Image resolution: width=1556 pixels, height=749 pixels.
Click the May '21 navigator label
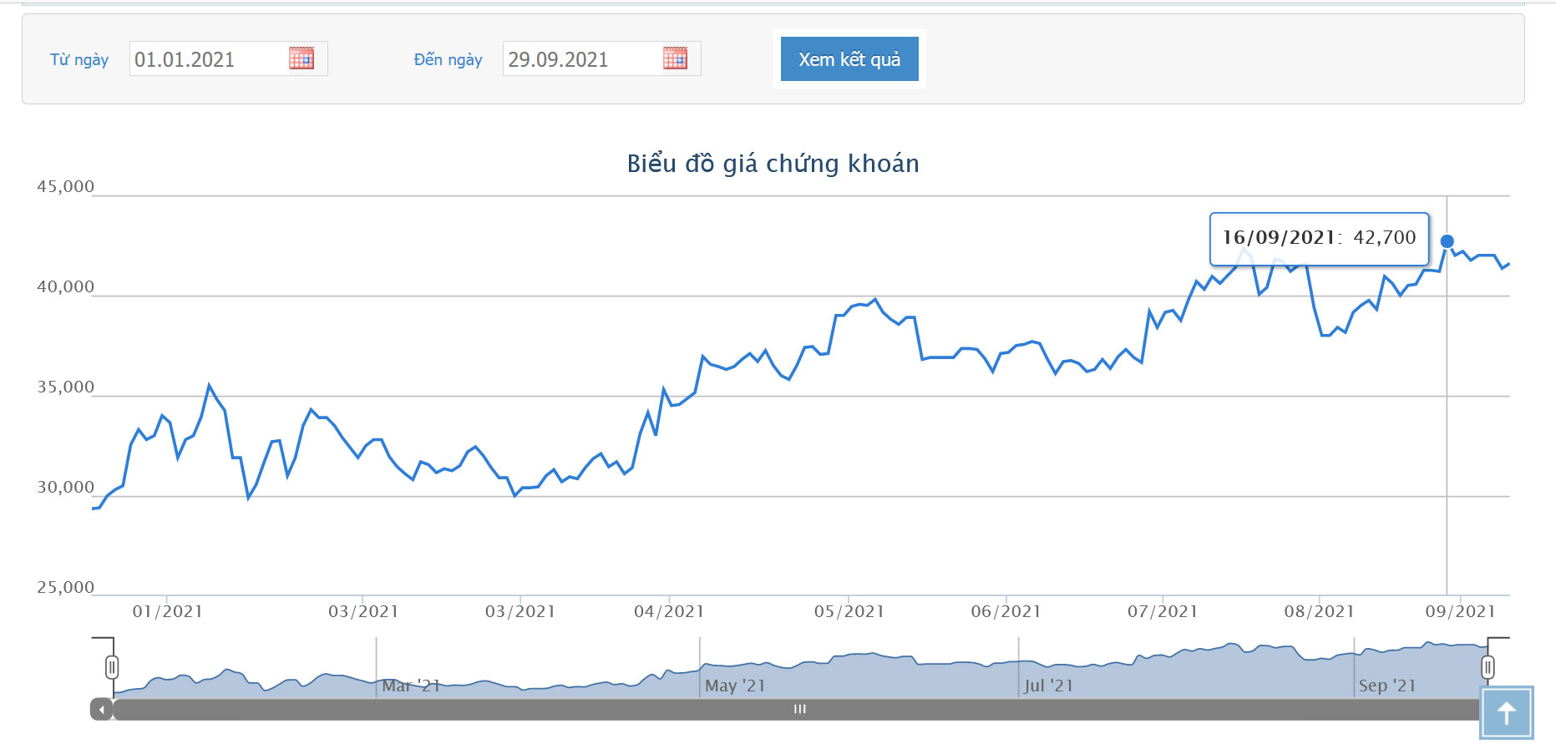click(735, 686)
